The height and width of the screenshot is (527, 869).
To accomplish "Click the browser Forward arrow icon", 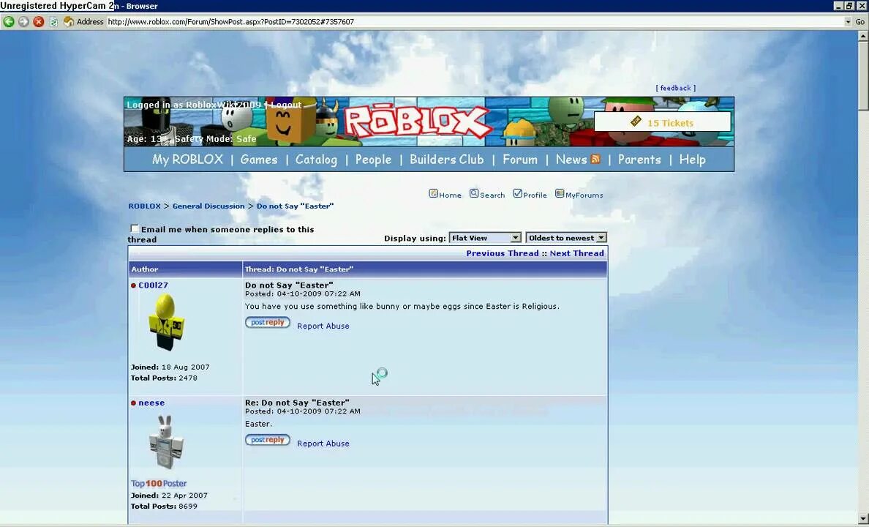I will tap(24, 22).
